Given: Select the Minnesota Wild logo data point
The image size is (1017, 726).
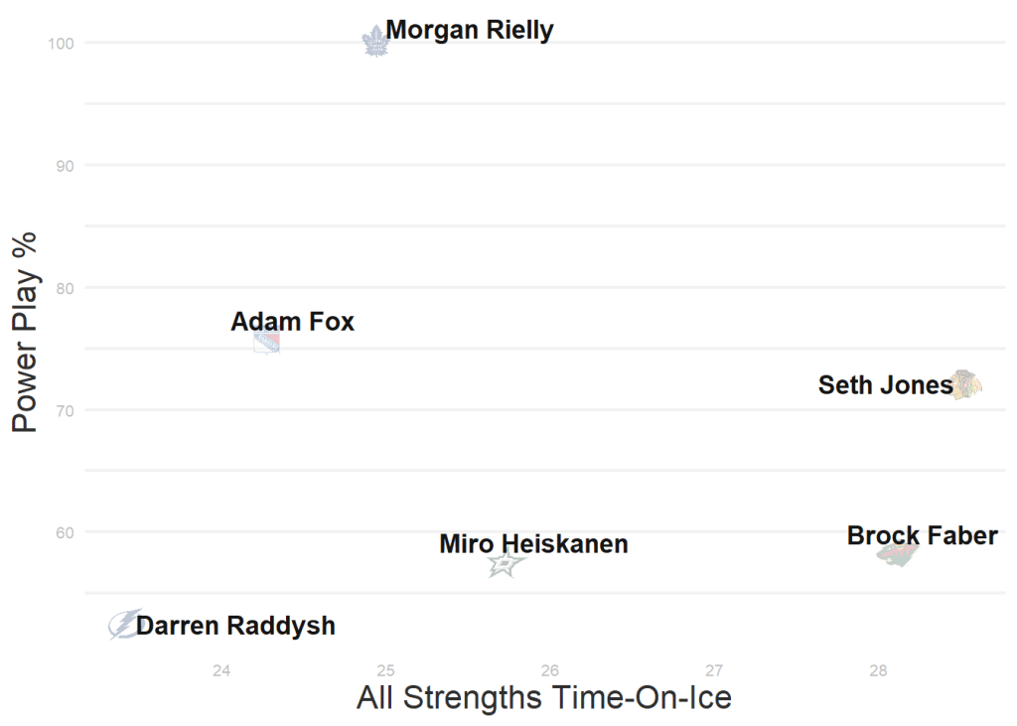Looking at the screenshot, I should point(897,554).
